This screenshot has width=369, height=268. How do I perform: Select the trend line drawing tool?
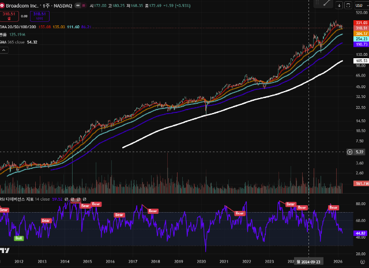(327, 3)
